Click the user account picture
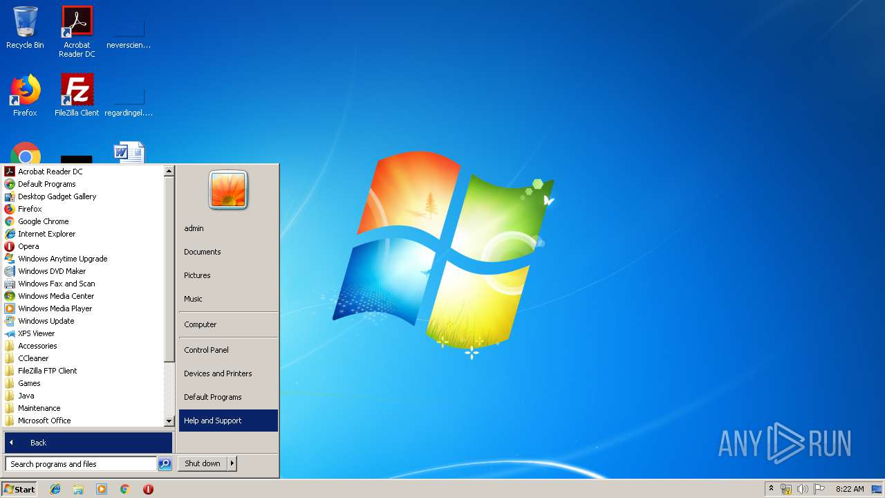 click(228, 190)
